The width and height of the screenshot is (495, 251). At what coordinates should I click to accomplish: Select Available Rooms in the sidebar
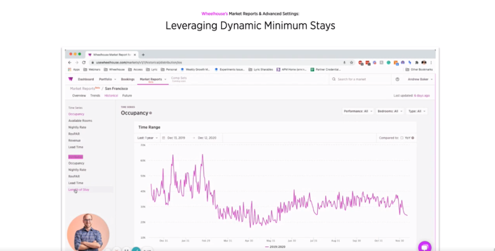click(x=80, y=121)
